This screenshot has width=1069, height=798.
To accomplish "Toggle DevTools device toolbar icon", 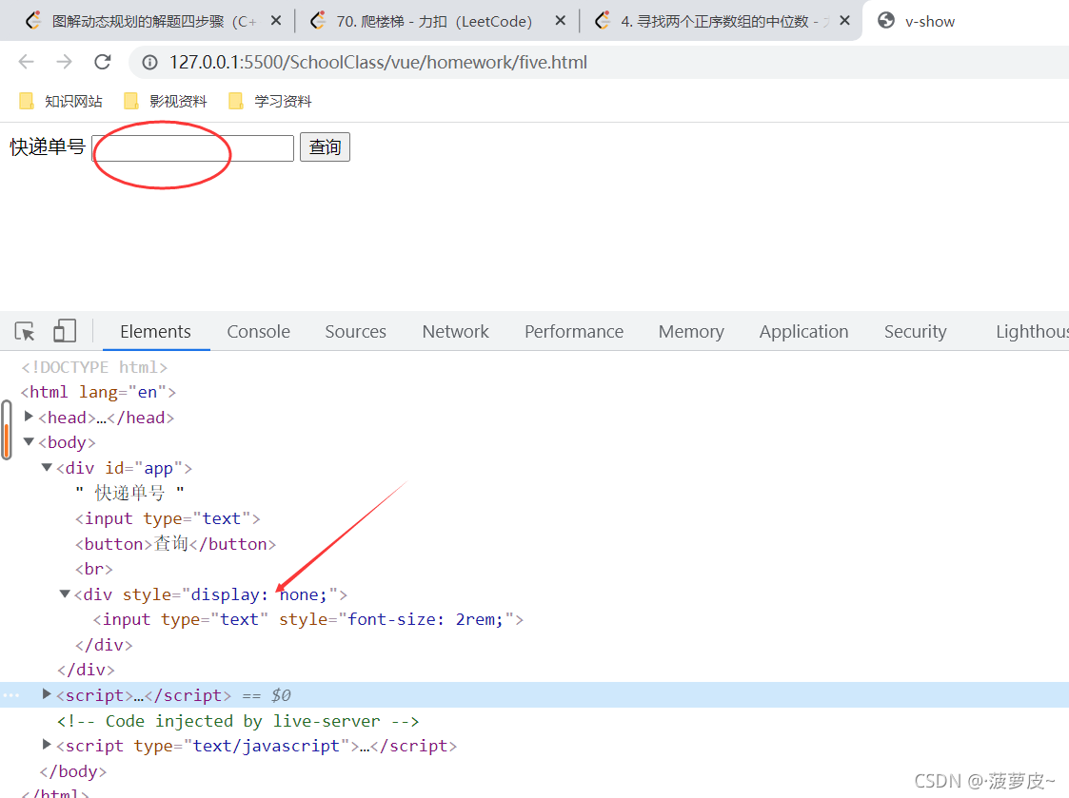I will tap(64, 332).
